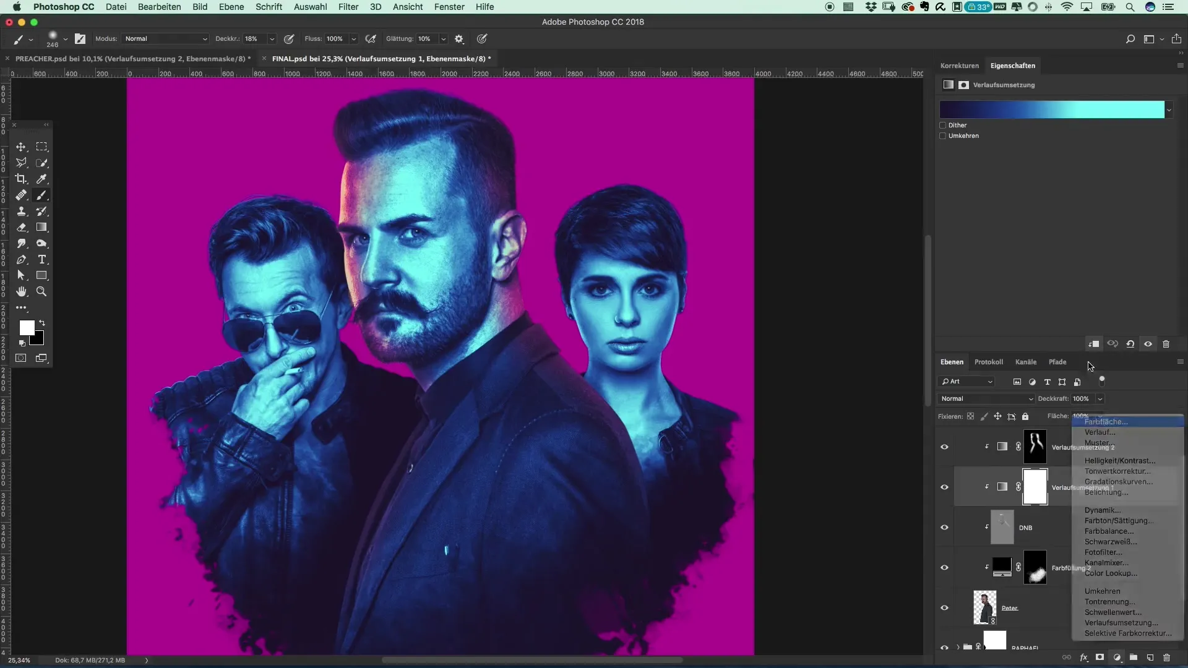
Task: Select the Eraser tool
Action: click(x=21, y=227)
